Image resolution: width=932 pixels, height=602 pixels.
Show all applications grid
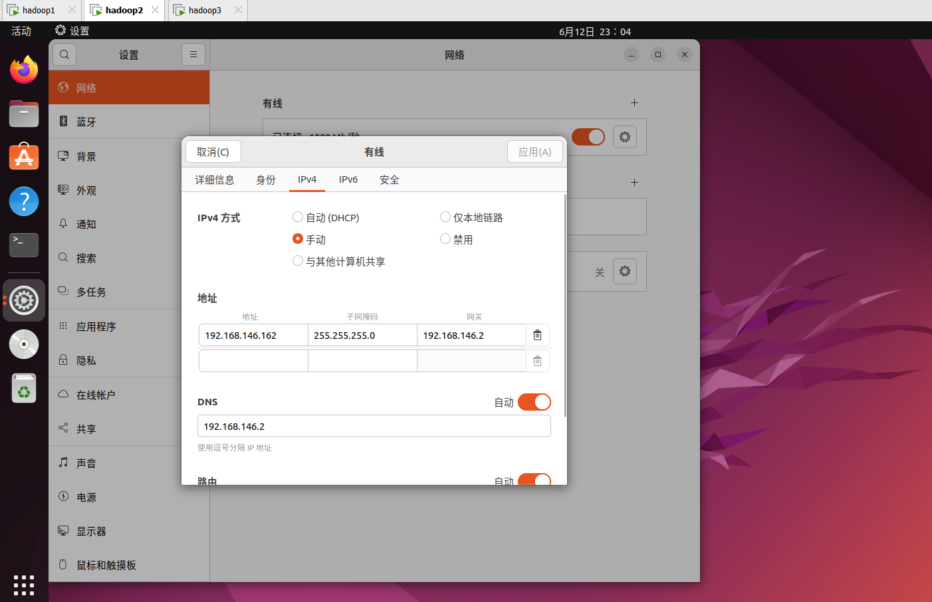point(24,585)
